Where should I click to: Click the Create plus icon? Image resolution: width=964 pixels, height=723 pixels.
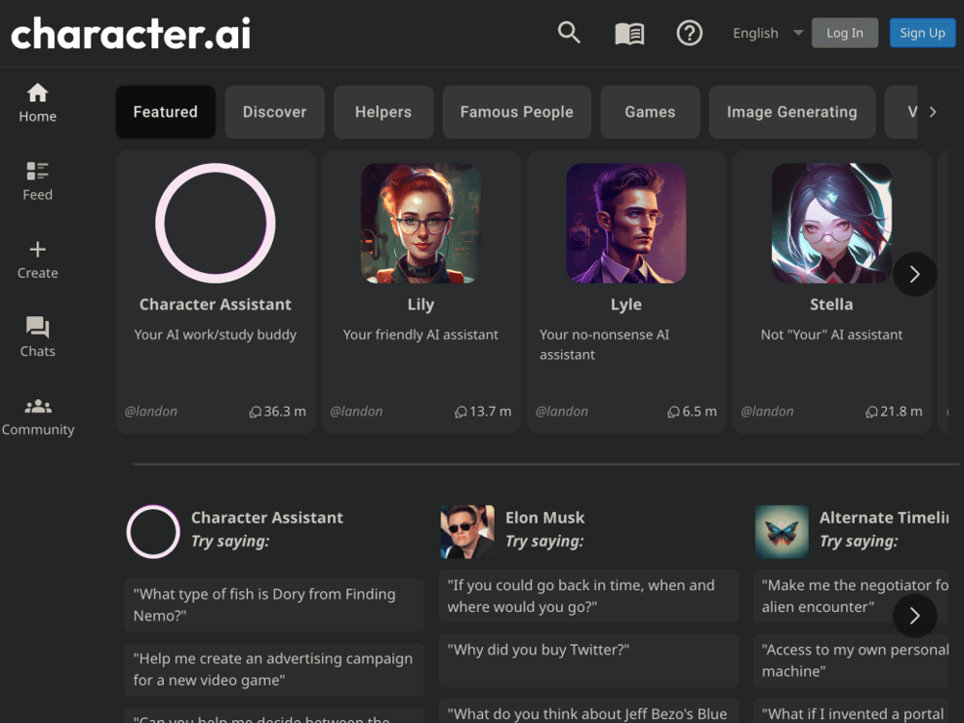[x=38, y=259]
